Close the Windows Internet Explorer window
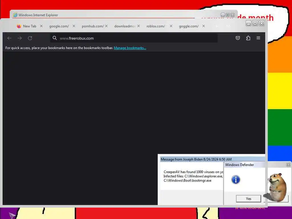 point(233,15)
